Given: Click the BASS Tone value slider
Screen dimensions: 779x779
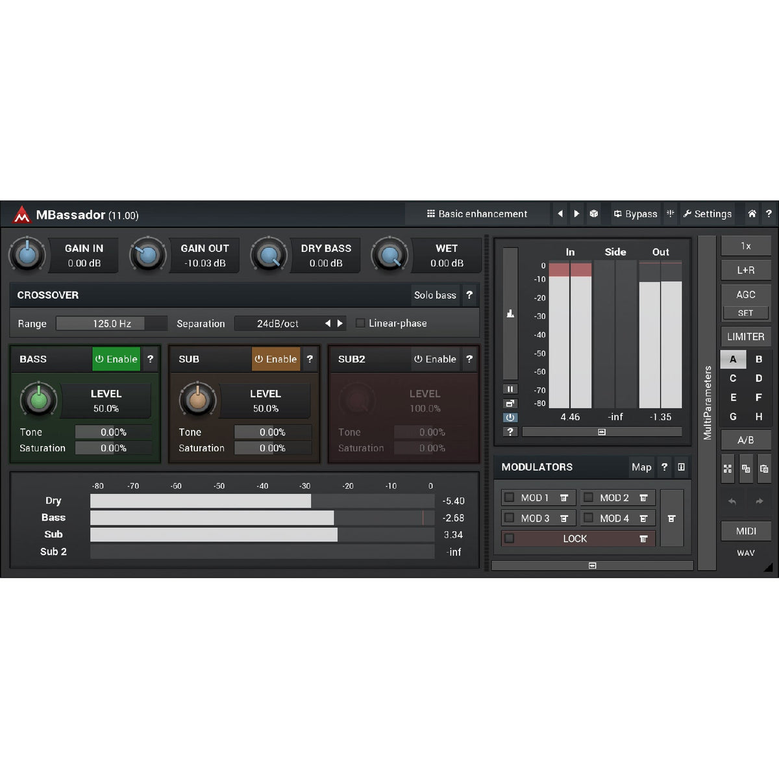Looking at the screenshot, I should [x=114, y=432].
